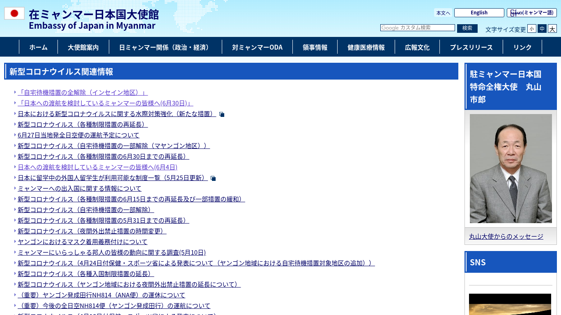Set font size to 大
This screenshot has height=315, width=561.
point(552,29)
